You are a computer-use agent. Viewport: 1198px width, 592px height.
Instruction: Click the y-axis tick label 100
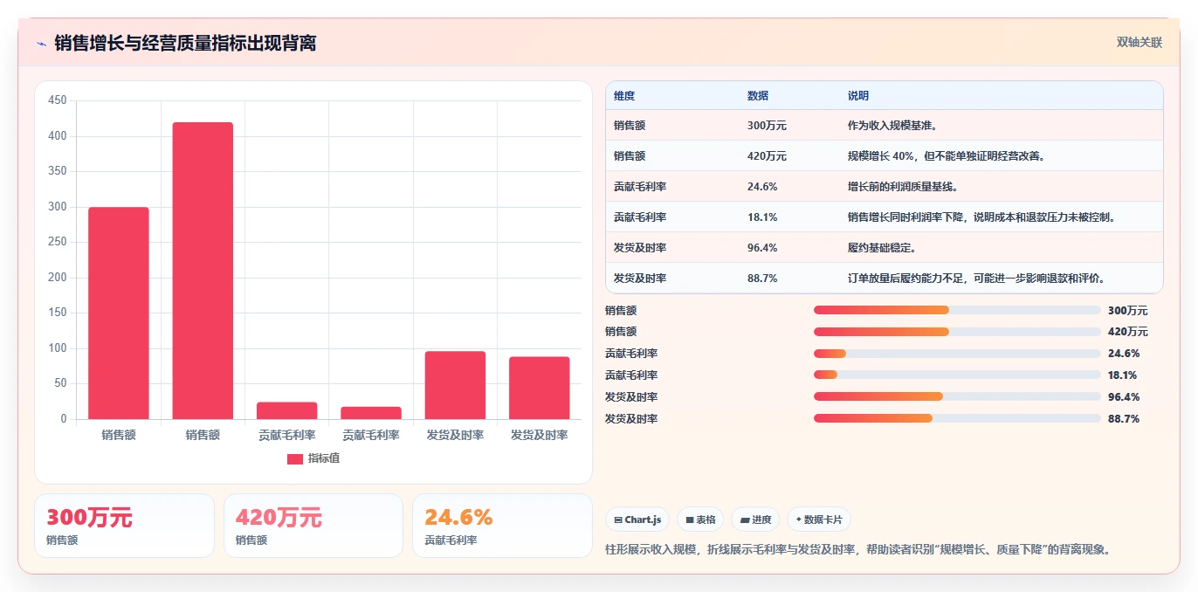point(58,348)
